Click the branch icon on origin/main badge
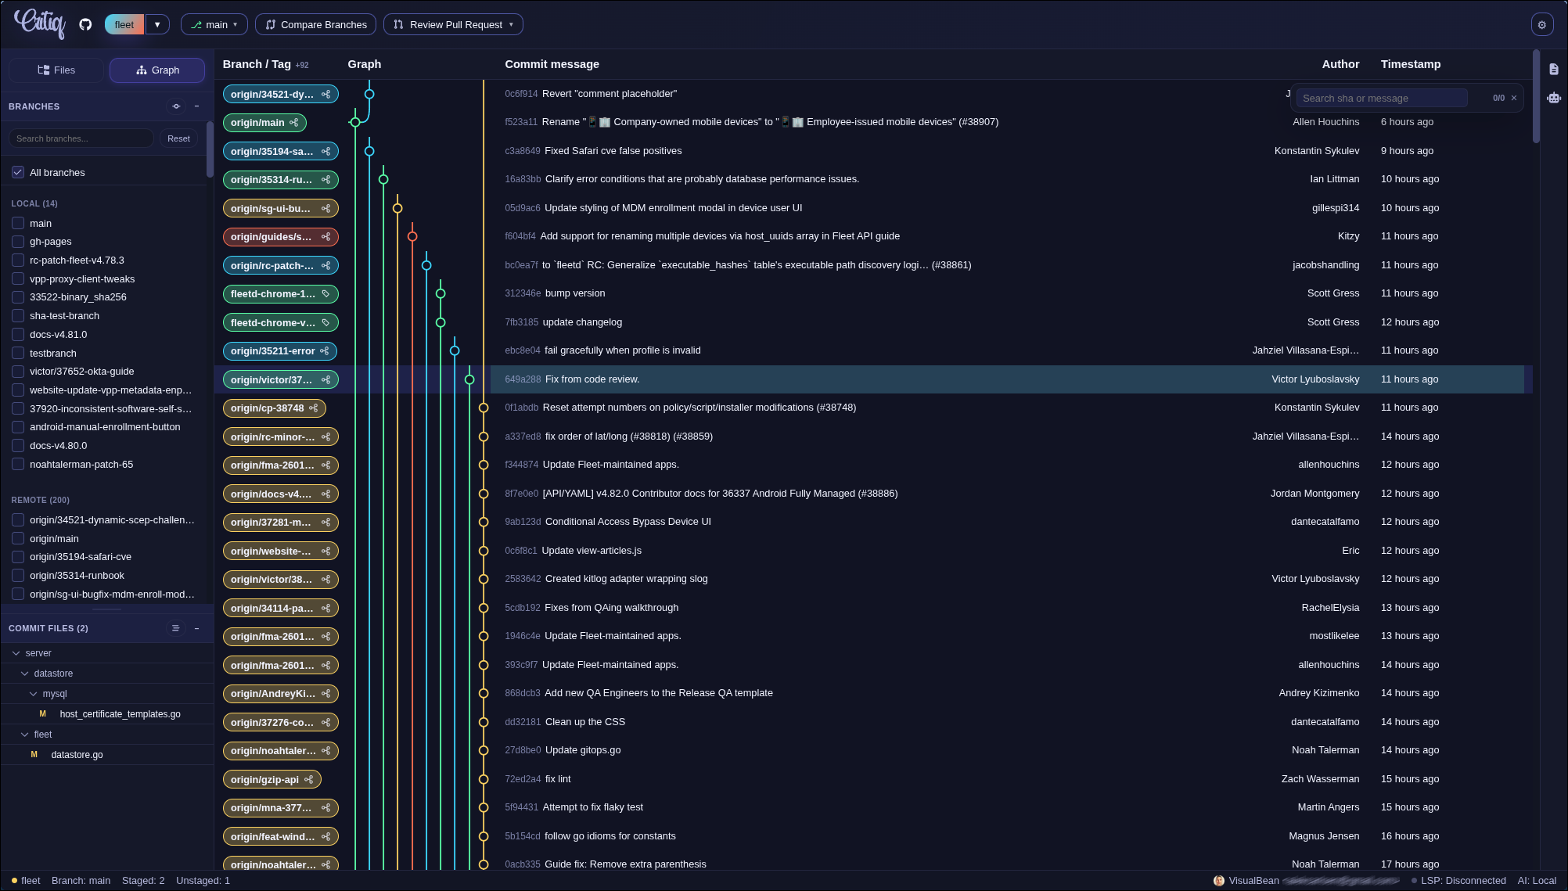Viewport: 1568px width, 891px height. tap(295, 123)
